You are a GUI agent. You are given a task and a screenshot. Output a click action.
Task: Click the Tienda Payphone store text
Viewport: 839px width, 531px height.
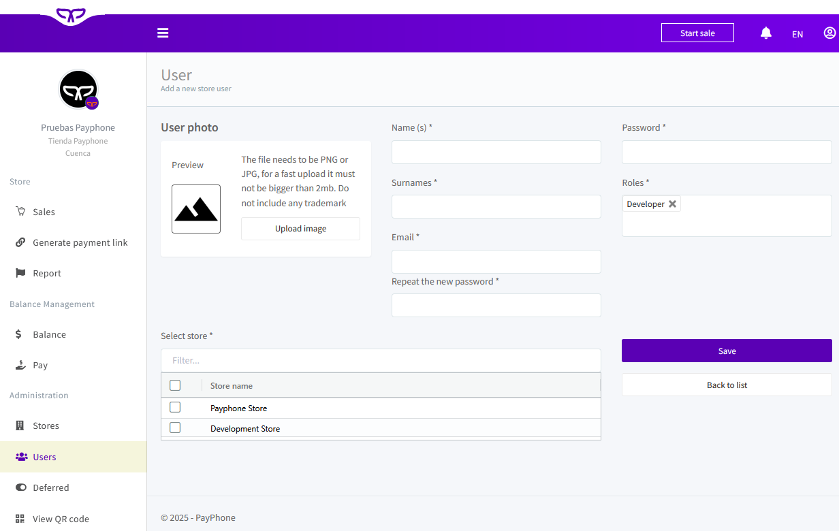click(78, 141)
